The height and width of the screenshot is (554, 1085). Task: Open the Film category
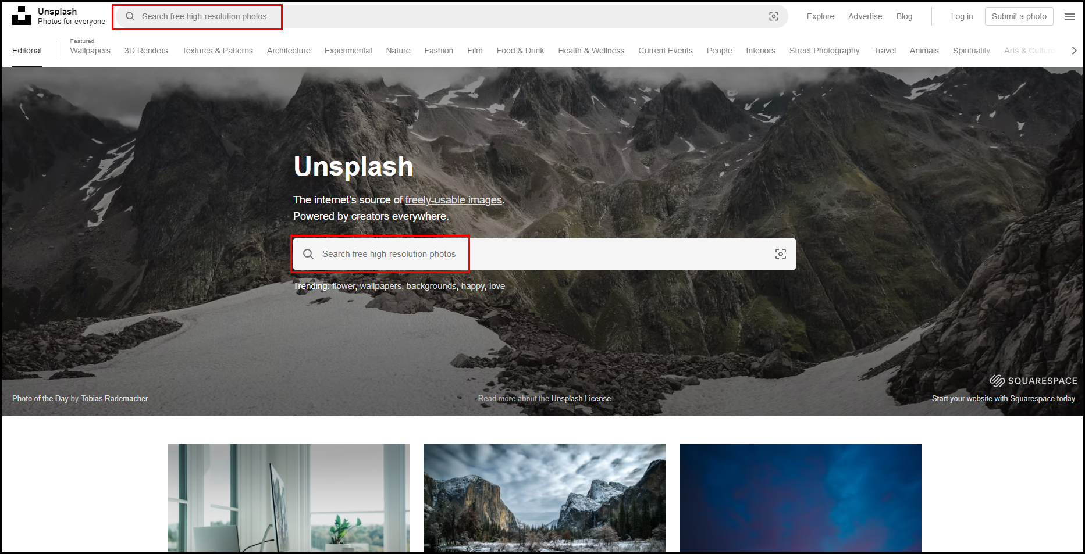click(475, 51)
